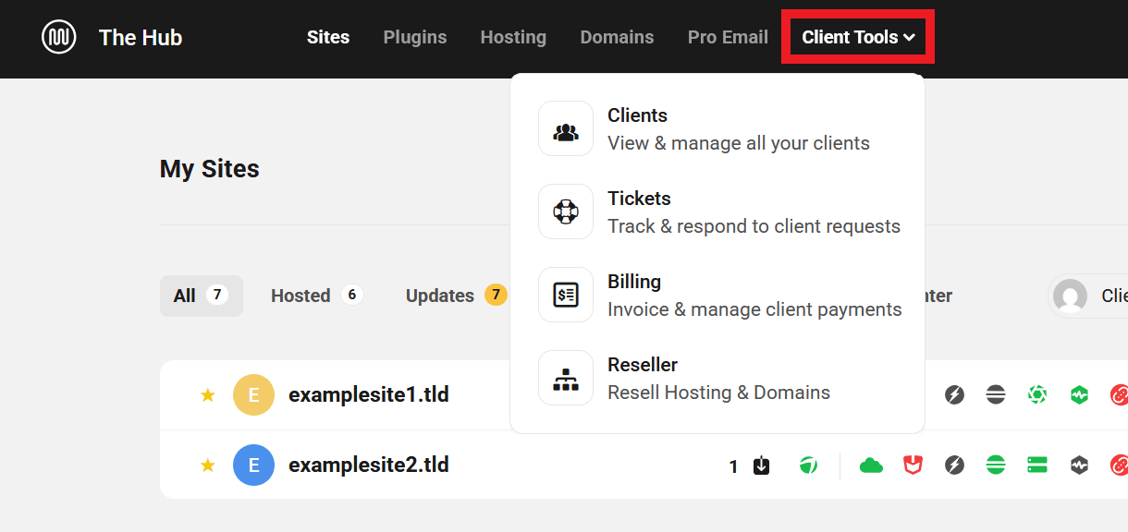Click the yellow E avatar for examplesite1.tld
The height and width of the screenshot is (532, 1128).
253,395
